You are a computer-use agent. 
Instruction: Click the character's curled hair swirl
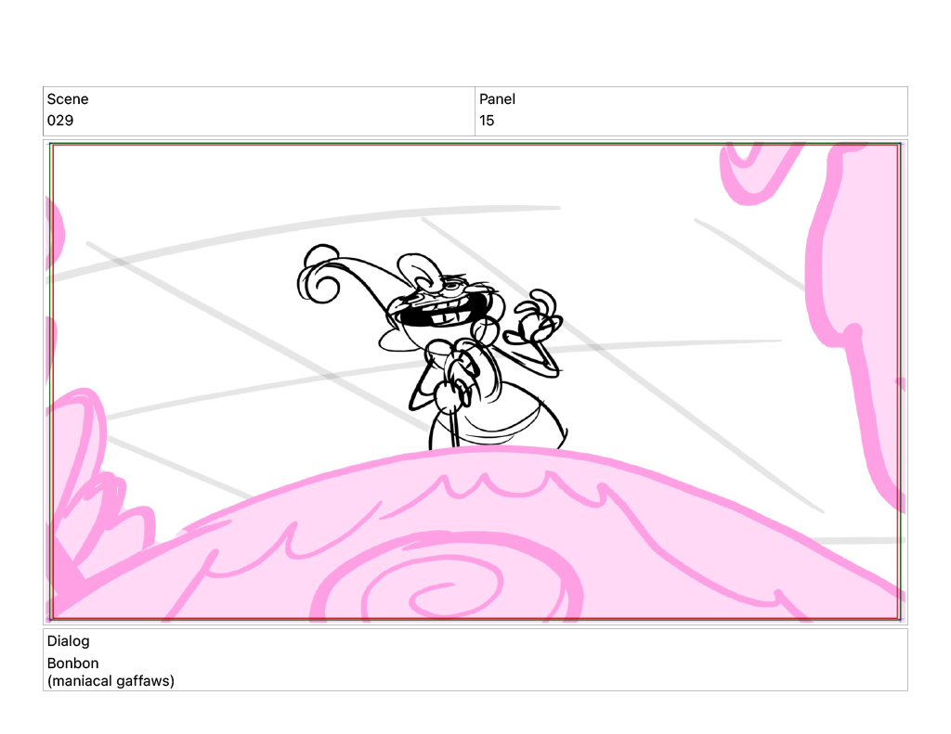pyautogui.click(x=320, y=277)
